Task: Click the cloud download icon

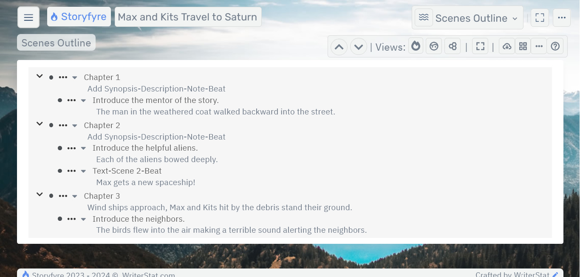Action: [507, 46]
